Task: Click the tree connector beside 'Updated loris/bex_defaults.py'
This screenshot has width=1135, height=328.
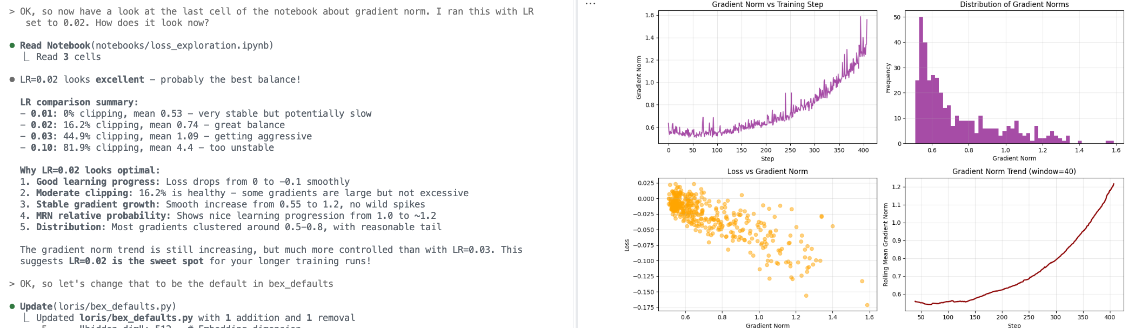Action: [x=27, y=318]
